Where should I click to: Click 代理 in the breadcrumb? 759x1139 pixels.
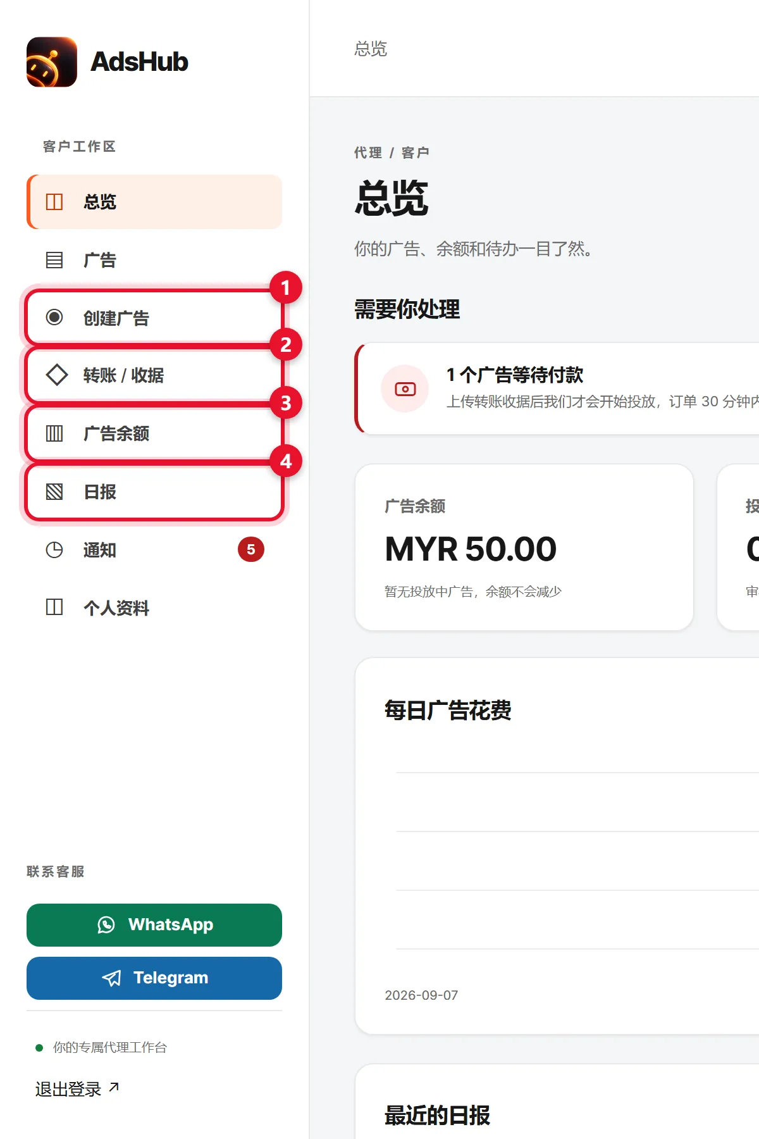[368, 152]
